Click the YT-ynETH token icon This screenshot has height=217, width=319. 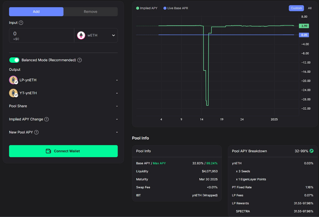(13, 93)
